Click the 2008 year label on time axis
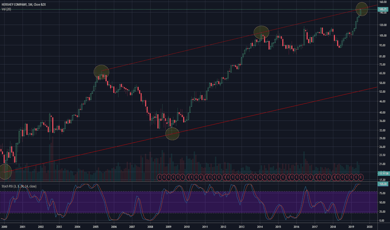This screenshot has height=230, width=390. pyautogui.click(x=150, y=227)
